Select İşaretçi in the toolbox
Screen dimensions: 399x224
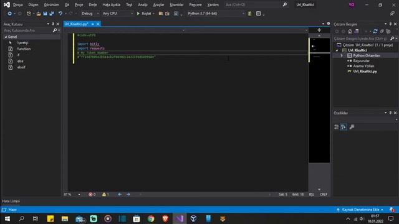pos(22,43)
